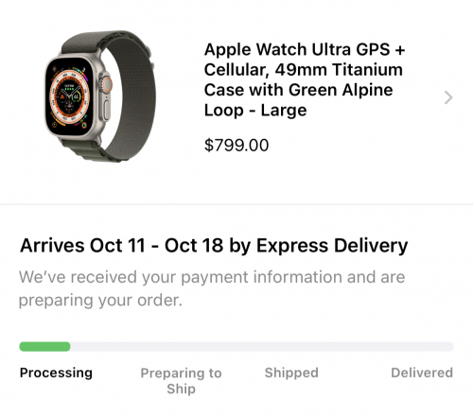Viewport: 473px width, 417px height.
Task: Open the Apple Watch Ultra GPS title
Action: click(x=305, y=79)
